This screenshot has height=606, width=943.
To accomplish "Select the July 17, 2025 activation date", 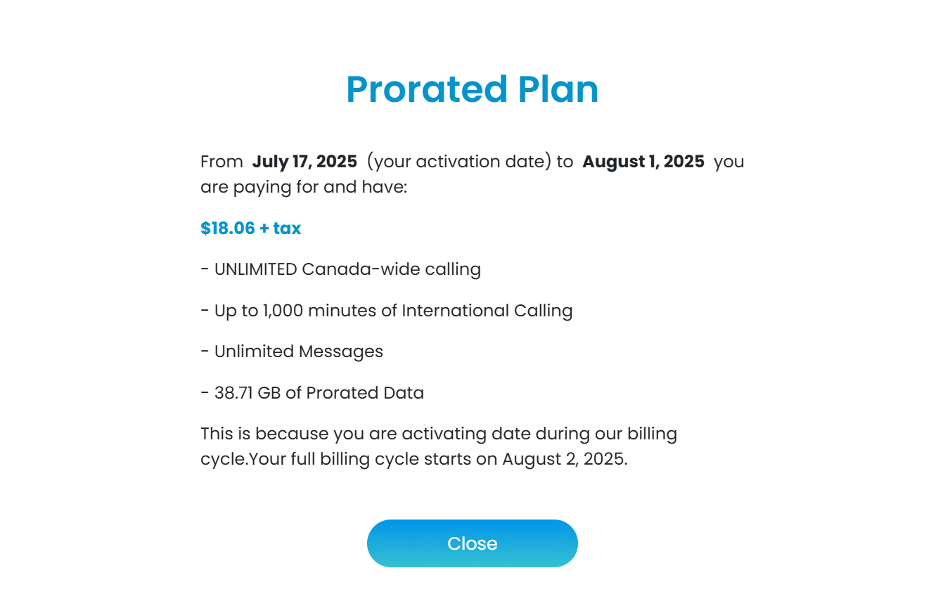I will click(304, 162).
